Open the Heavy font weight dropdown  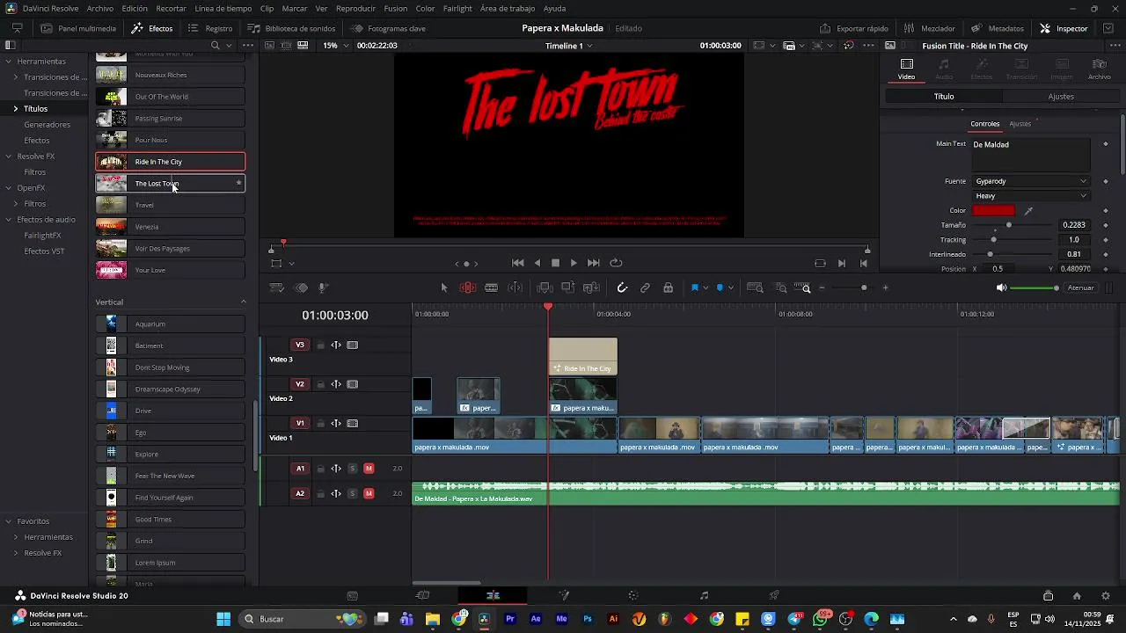click(x=1031, y=196)
